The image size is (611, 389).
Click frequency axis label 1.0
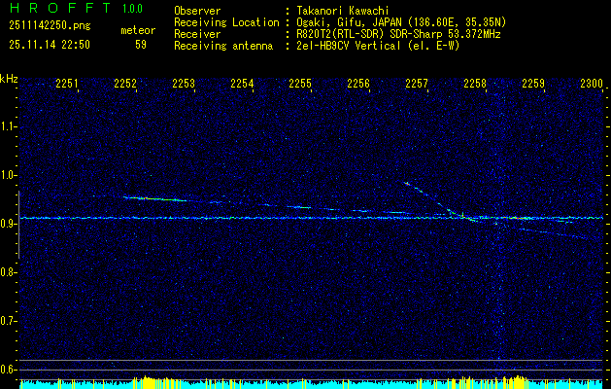click(x=8, y=175)
